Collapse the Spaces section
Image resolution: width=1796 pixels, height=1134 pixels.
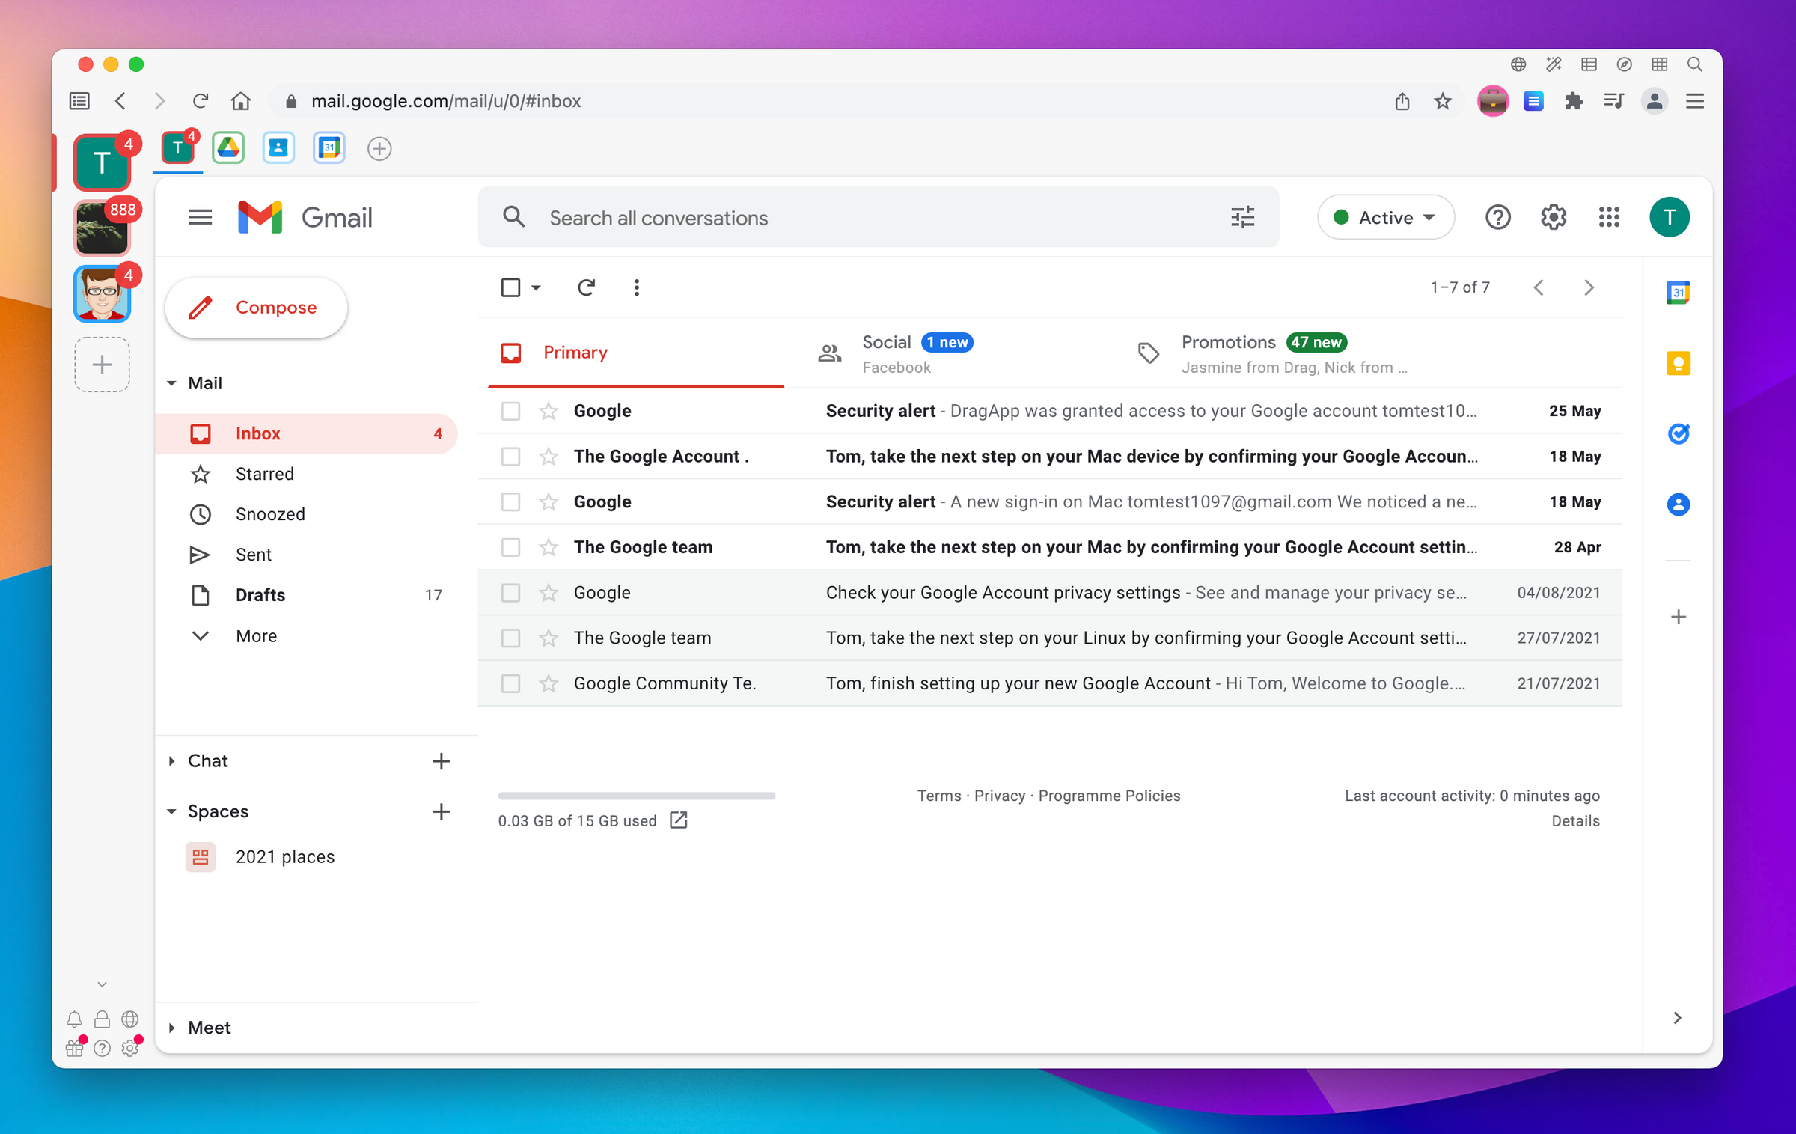(171, 811)
